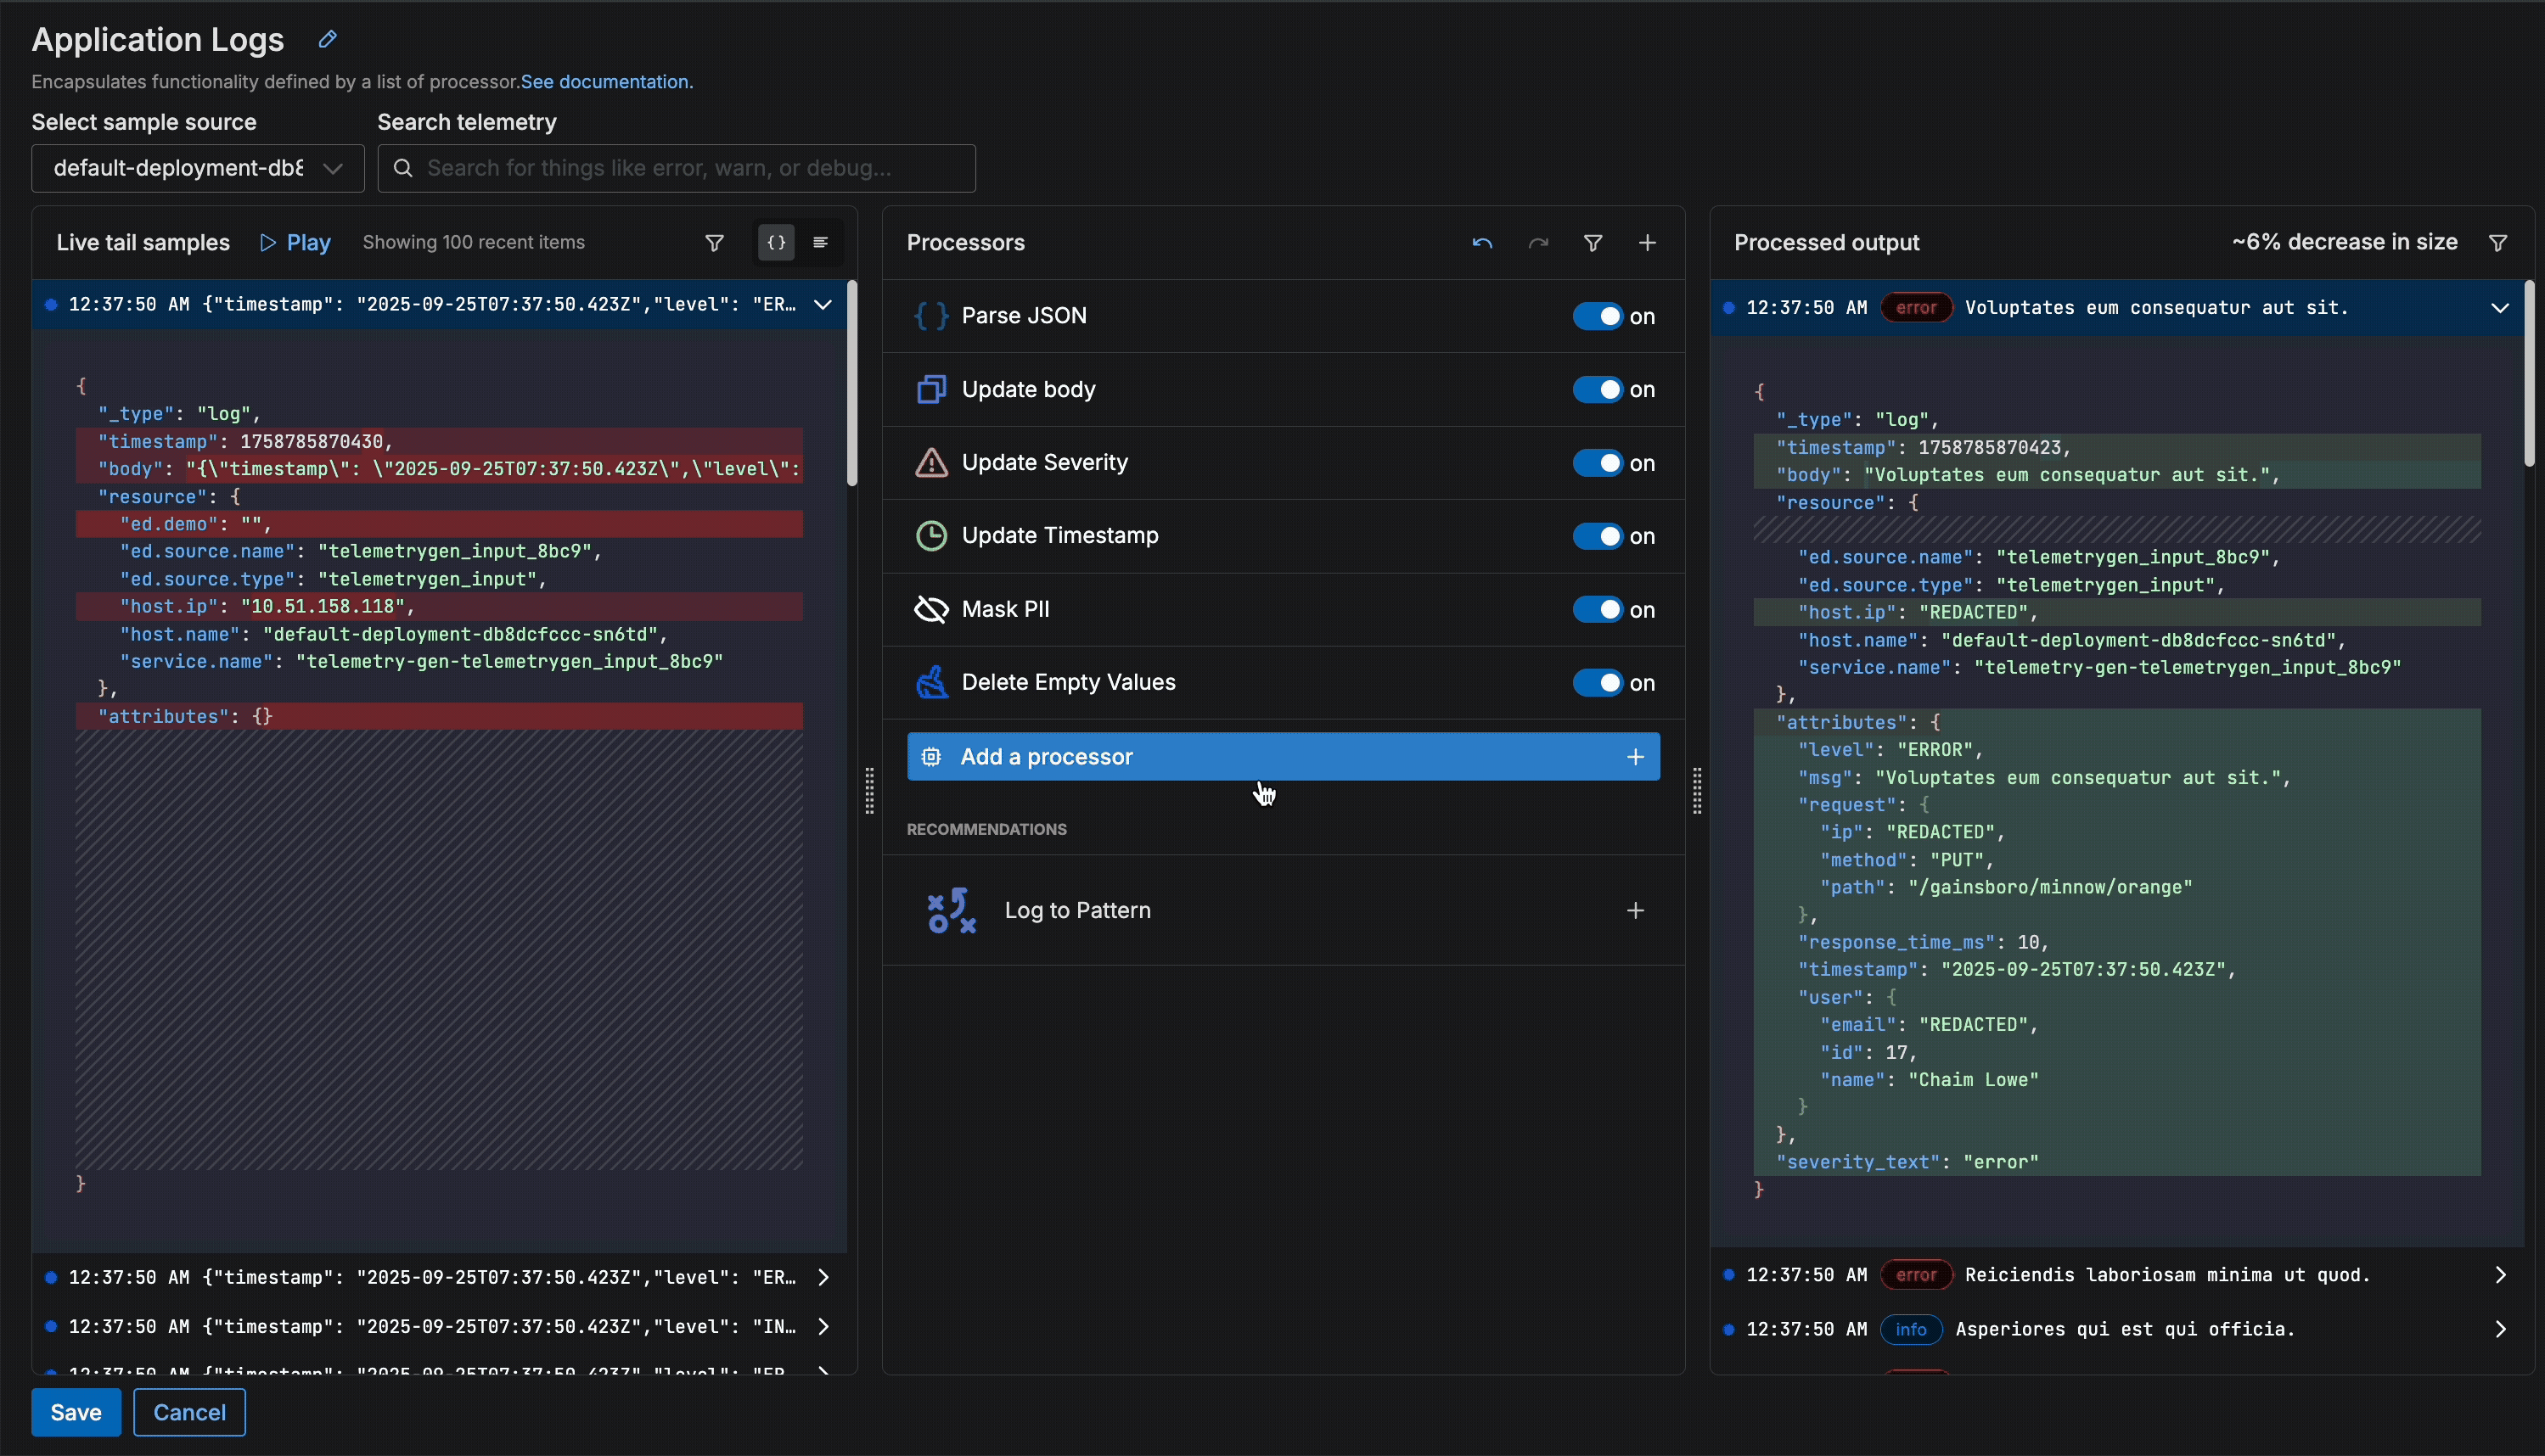Screen dimensions: 2545x1456
Task: Click Live tail samples filter icon
Action: [714, 243]
